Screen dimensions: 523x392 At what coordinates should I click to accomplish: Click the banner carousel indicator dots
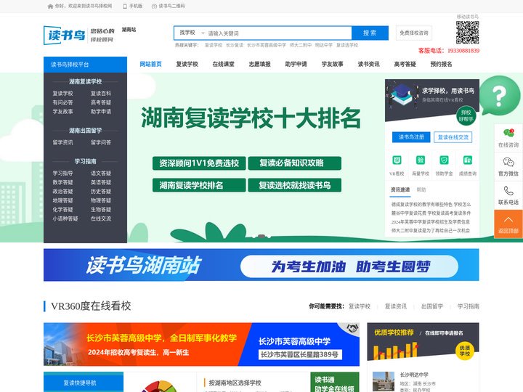261,237
